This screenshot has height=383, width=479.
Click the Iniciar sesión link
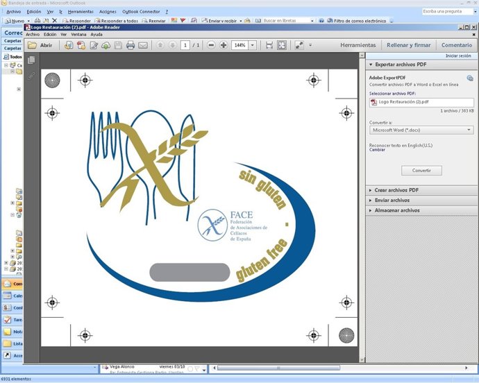[457, 55]
